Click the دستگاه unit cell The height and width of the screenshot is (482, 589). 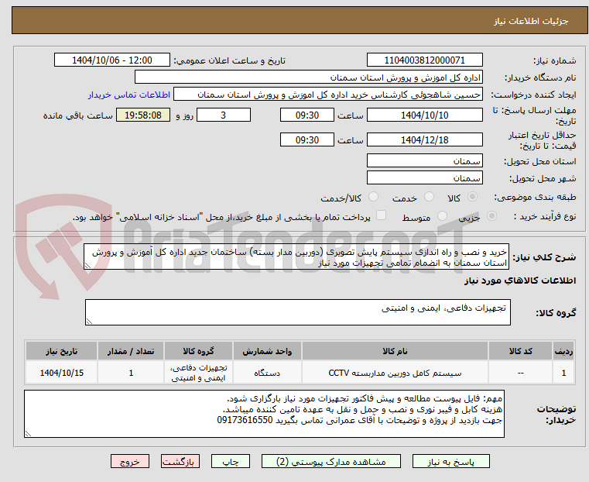[267, 373]
